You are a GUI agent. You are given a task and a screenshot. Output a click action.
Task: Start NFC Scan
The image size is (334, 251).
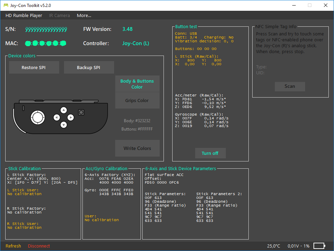tap(290, 86)
